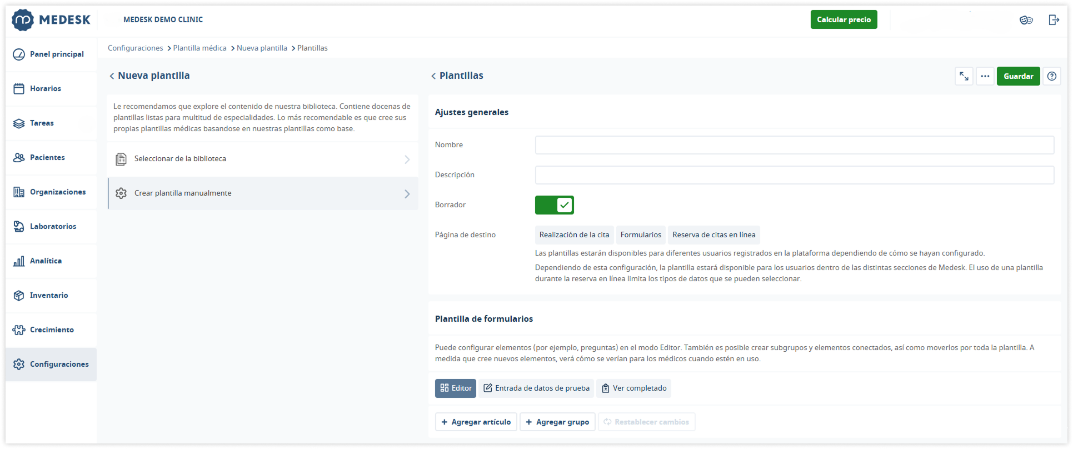Click the Plantillas breadcrumb text
The width and height of the screenshot is (1073, 449).
(312, 48)
